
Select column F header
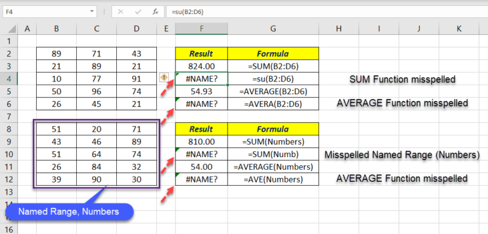coord(201,29)
